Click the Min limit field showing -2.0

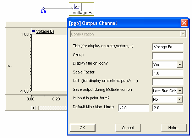(x=133, y=108)
